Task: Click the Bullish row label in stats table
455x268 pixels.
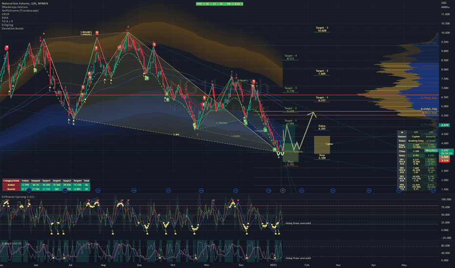Action: 11,185
